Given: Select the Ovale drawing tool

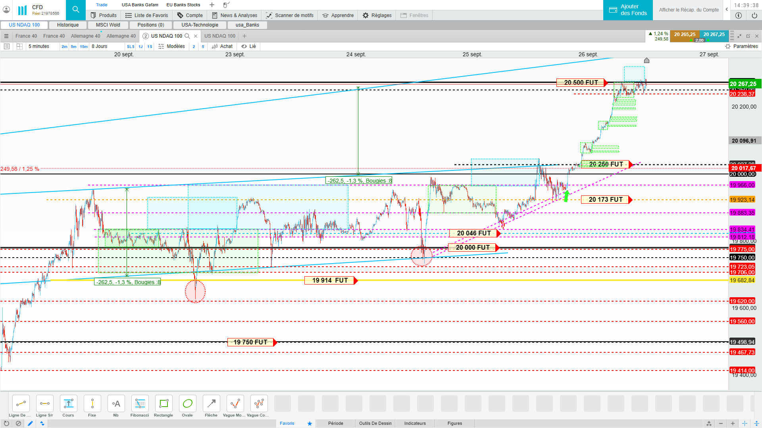Looking at the screenshot, I should tap(187, 404).
